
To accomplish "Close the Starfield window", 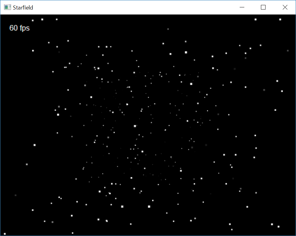I will coord(285,7).
